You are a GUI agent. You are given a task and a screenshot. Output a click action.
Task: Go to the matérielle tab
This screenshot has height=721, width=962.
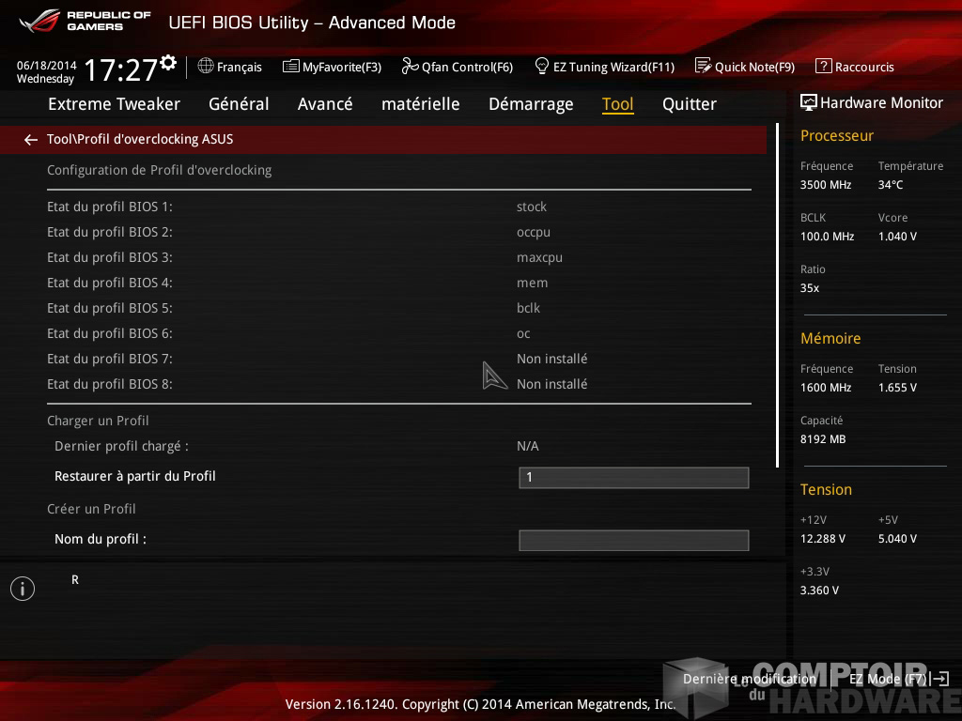coord(421,104)
